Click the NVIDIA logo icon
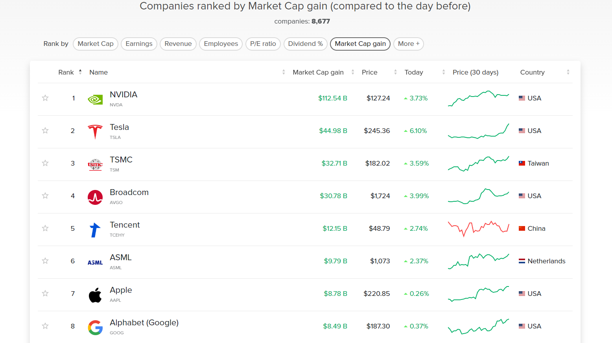This screenshot has width=612, height=343. (95, 99)
